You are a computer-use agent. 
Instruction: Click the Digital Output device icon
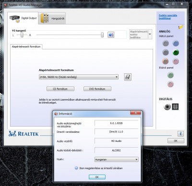pos(15,19)
